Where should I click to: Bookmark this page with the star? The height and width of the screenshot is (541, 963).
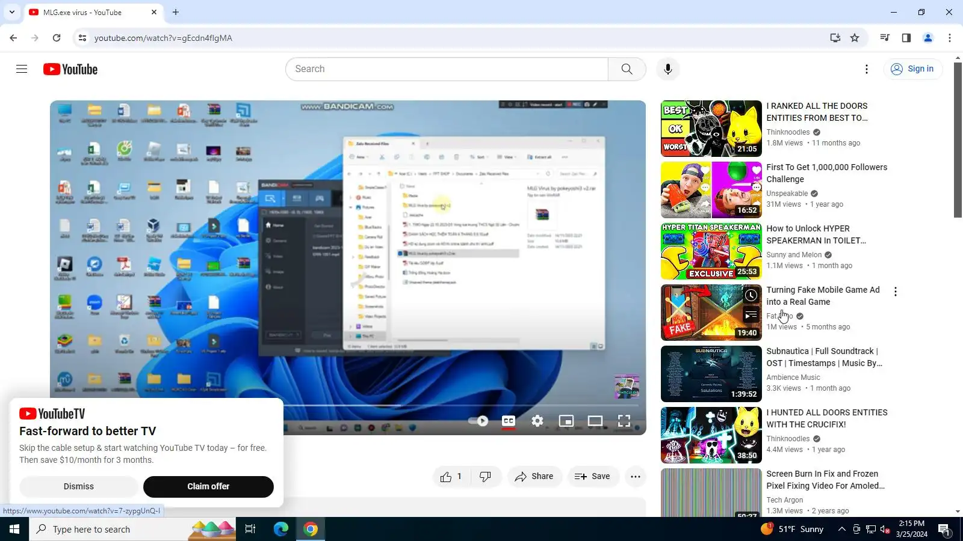pyautogui.click(x=855, y=38)
